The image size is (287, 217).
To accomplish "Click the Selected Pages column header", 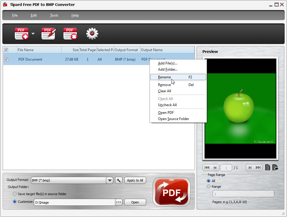I will [x=105, y=50].
